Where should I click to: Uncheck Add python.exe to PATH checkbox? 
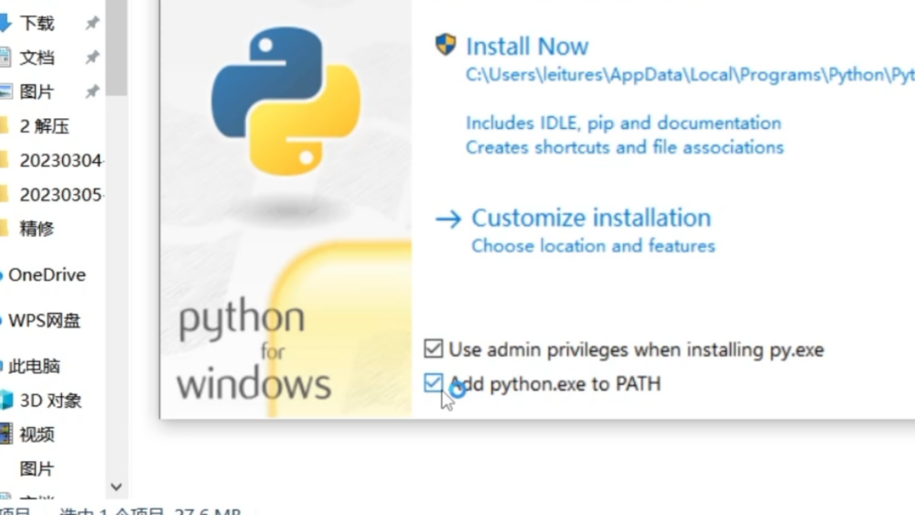tap(434, 383)
